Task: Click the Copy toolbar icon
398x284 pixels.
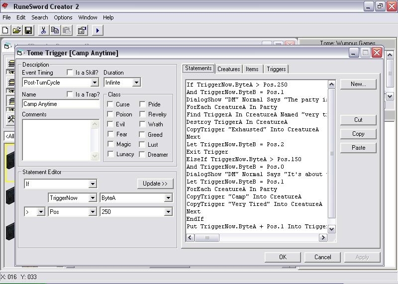Action: point(55,30)
